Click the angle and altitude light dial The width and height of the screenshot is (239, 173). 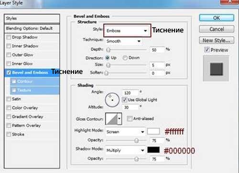click(x=112, y=100)
